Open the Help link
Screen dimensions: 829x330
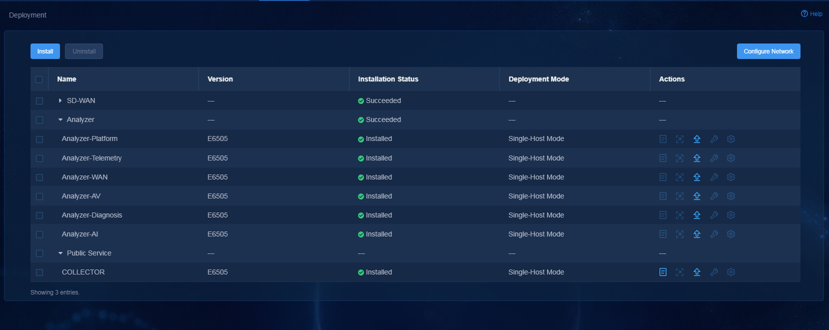point(811,14)
